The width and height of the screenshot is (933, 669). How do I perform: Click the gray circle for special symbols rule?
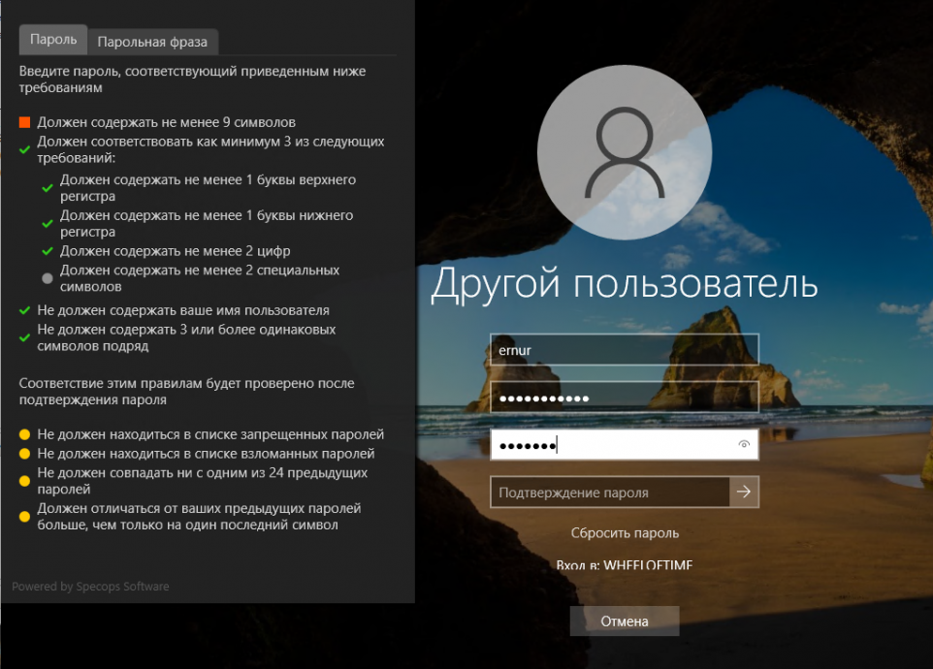coord(47,278)
